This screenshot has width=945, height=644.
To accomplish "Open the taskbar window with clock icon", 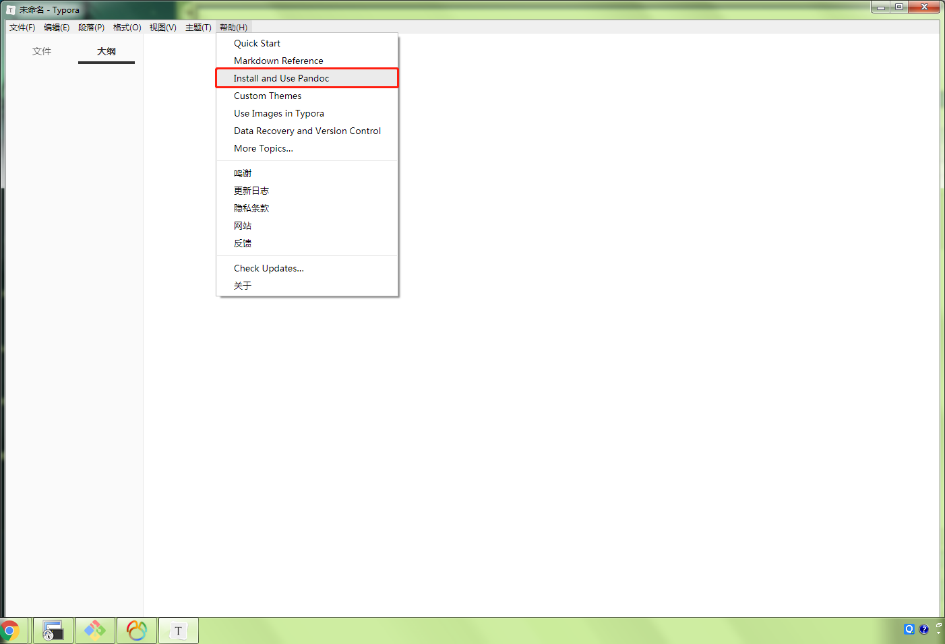I will point(53,631).
